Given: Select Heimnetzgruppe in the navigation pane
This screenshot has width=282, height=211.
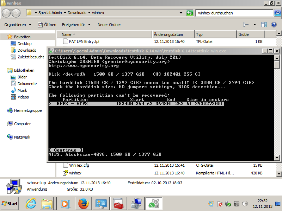Looking at the screenshot, I should pos(28,110).
